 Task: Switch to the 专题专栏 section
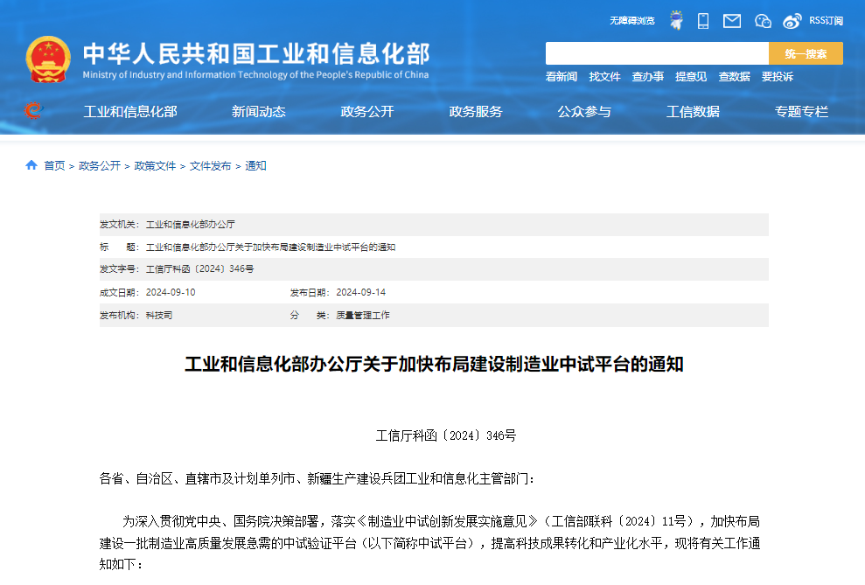point(801,111)
